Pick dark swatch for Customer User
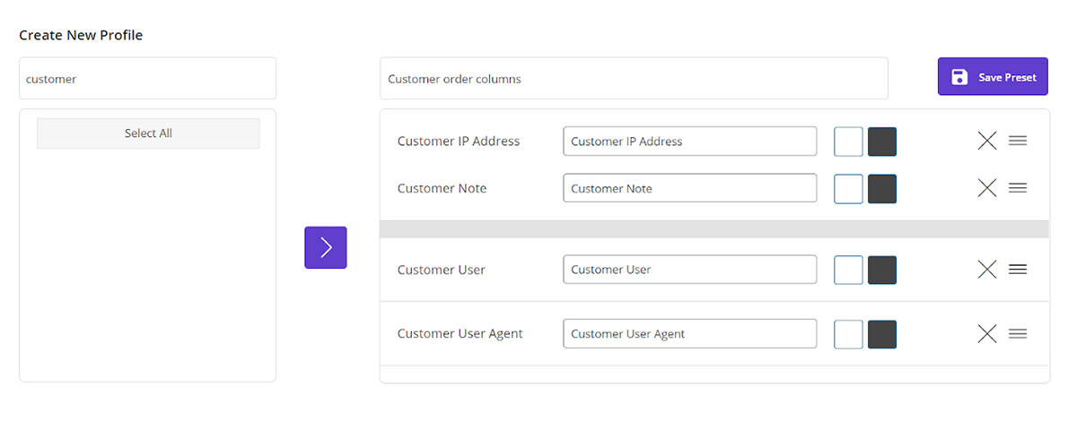 coord(882,270)
